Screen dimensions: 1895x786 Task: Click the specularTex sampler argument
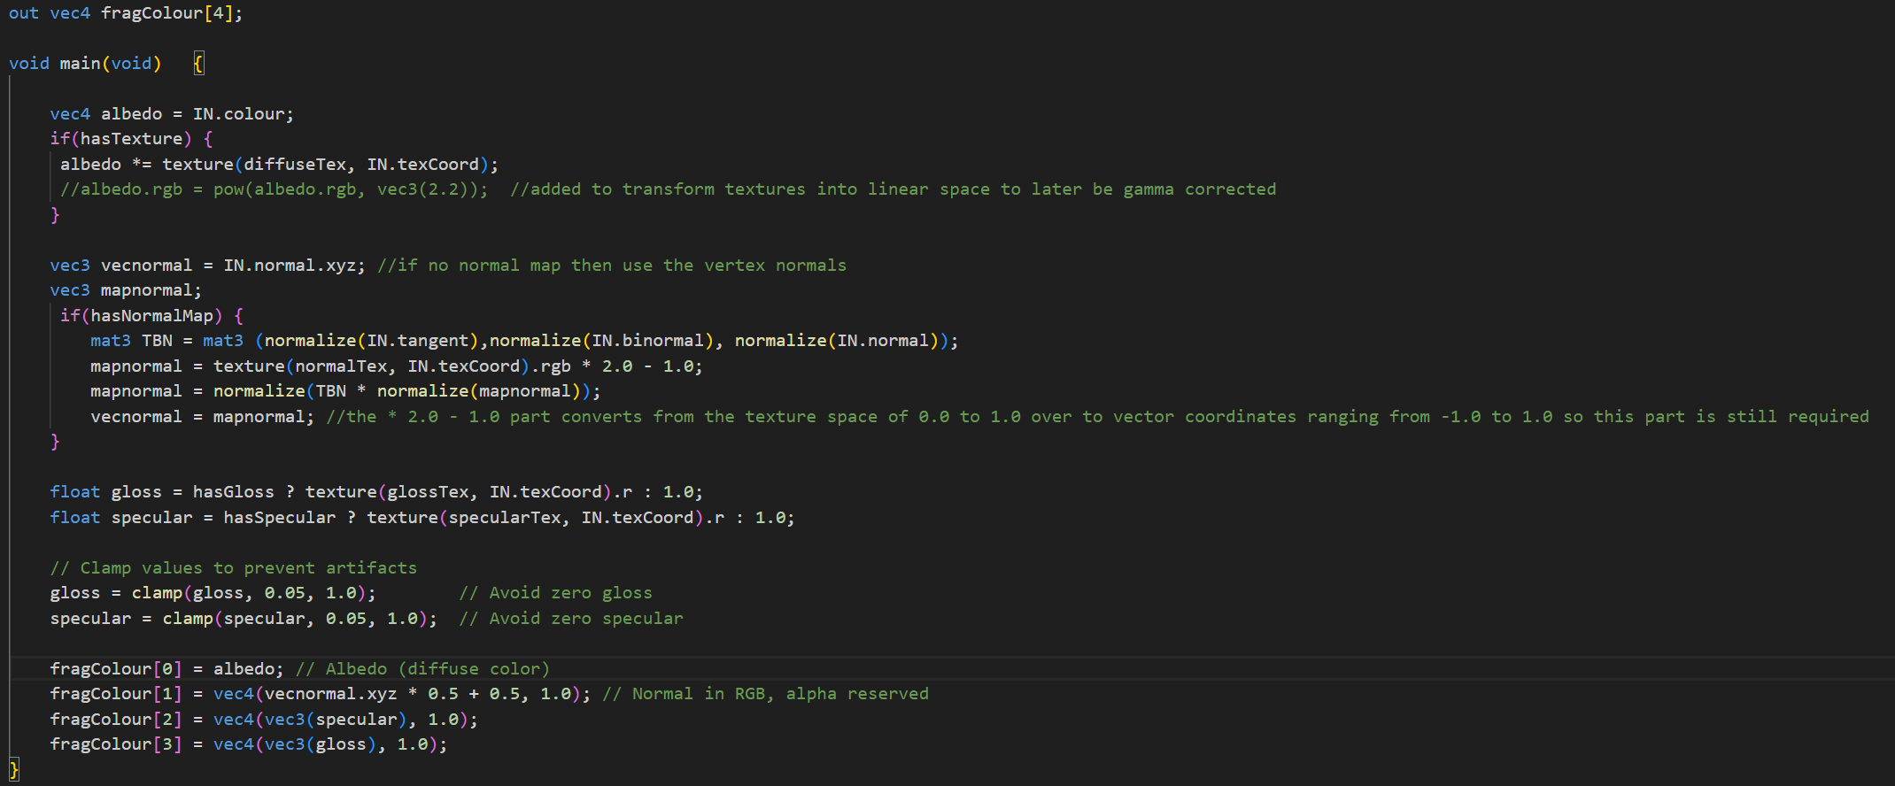[505, 518]
